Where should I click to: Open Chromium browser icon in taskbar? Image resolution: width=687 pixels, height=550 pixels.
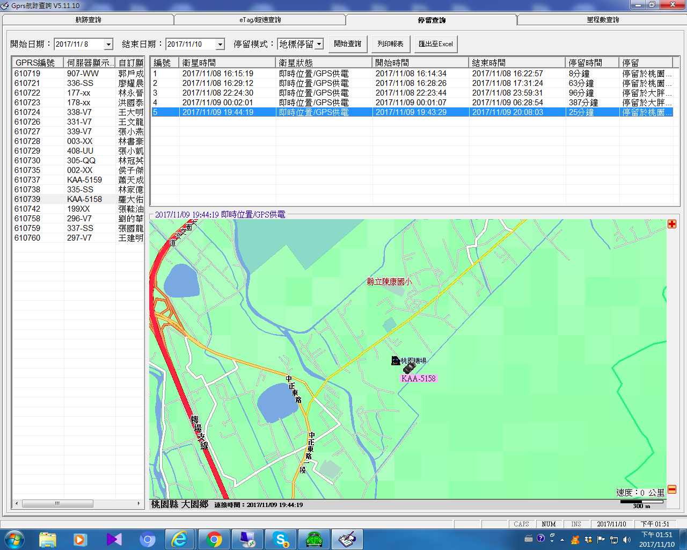147,539
